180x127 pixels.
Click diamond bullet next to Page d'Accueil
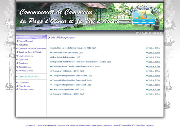pyautogui.click(x=17, y=41)
